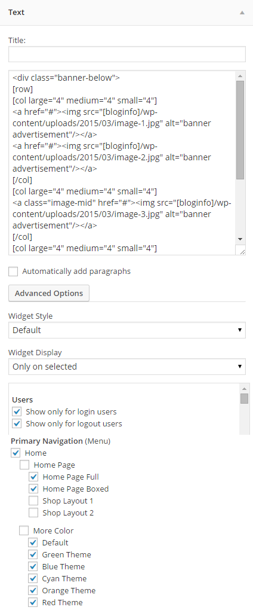Image resolution: width=253 pixels, height=610 pixels.
Task: Open the Widget Style dropdown
Action: click(x=127, y=330)
